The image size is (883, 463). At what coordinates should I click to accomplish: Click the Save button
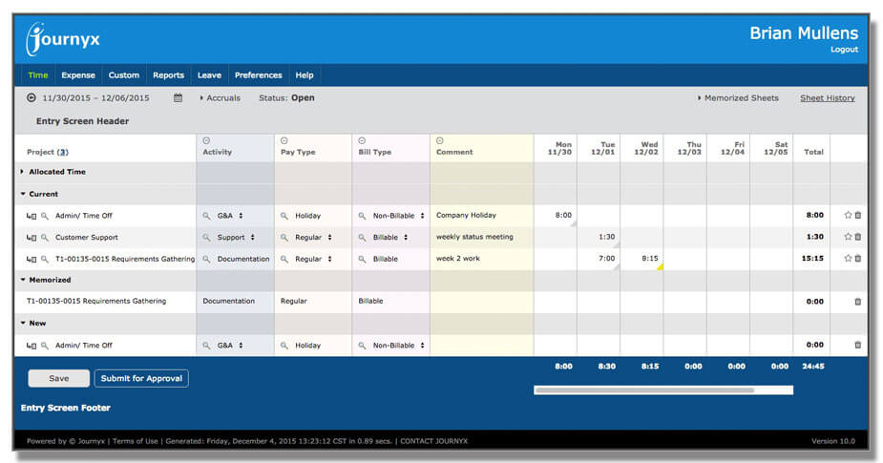[x=58, y=378]
